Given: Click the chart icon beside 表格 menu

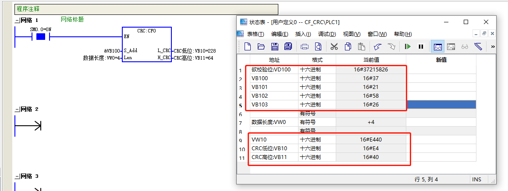Looking at the screenshot, I should pos(240,34).
